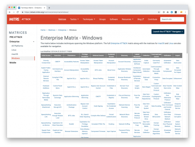The width and height of the screenshot is (195, 147).
Task: Click the Lateral Movement column header
Action: 137,56
